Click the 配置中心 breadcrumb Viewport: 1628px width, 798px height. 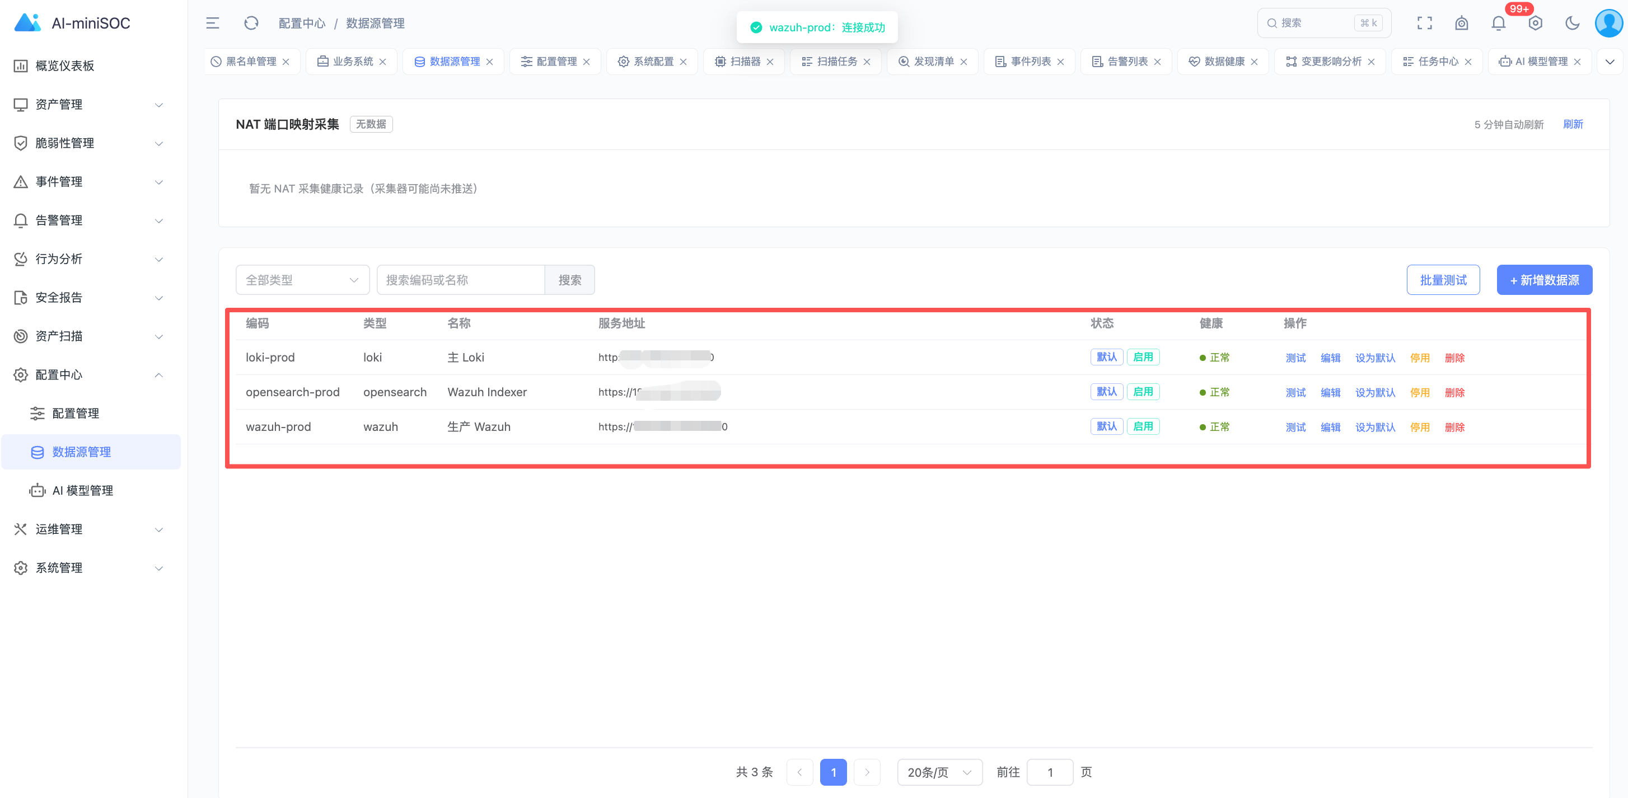302,24
